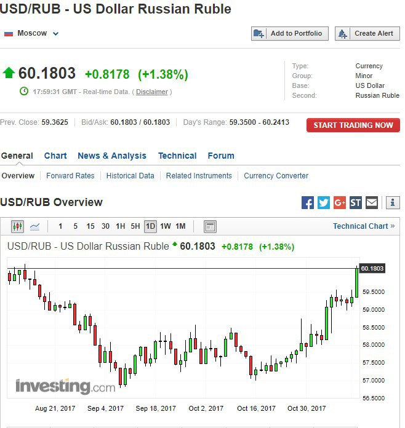Click Add to Portfolio button
Viewport: 405px width, 428px height.
290,34
